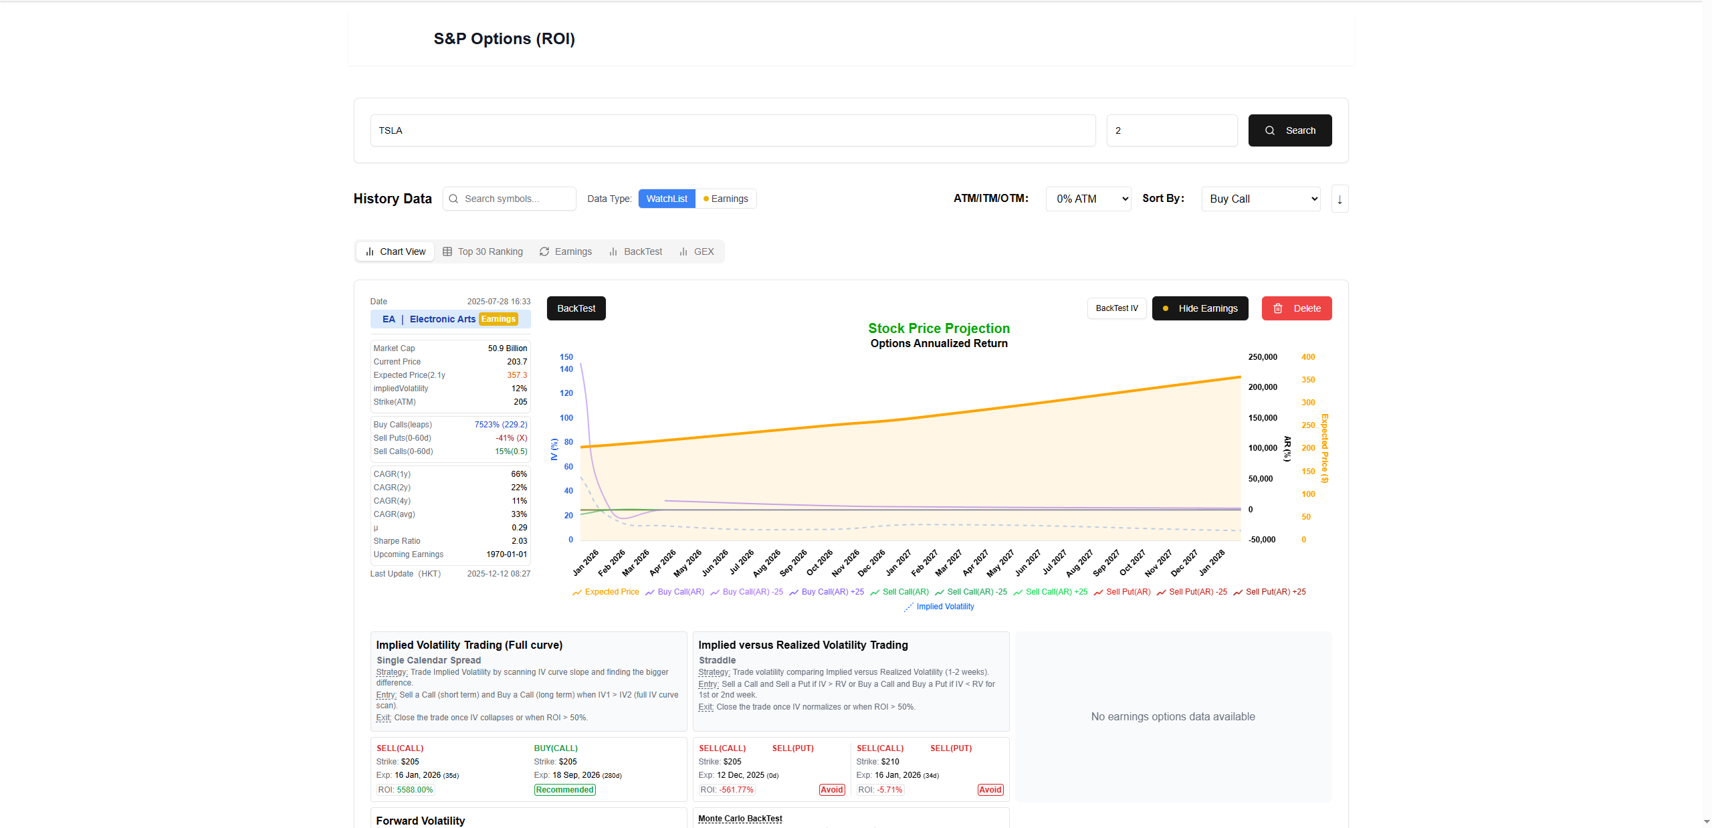Hide the Implied Volatility series via the legend
The height and width of the screenshot is (828, 1712).
coord(944,606)
